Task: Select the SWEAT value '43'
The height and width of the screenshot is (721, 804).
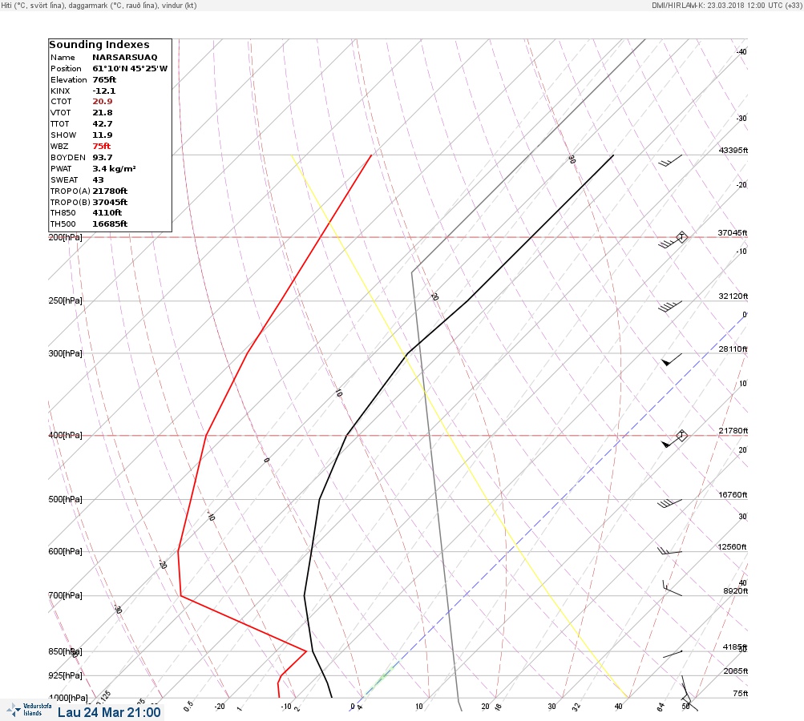Action: [98, 180]
